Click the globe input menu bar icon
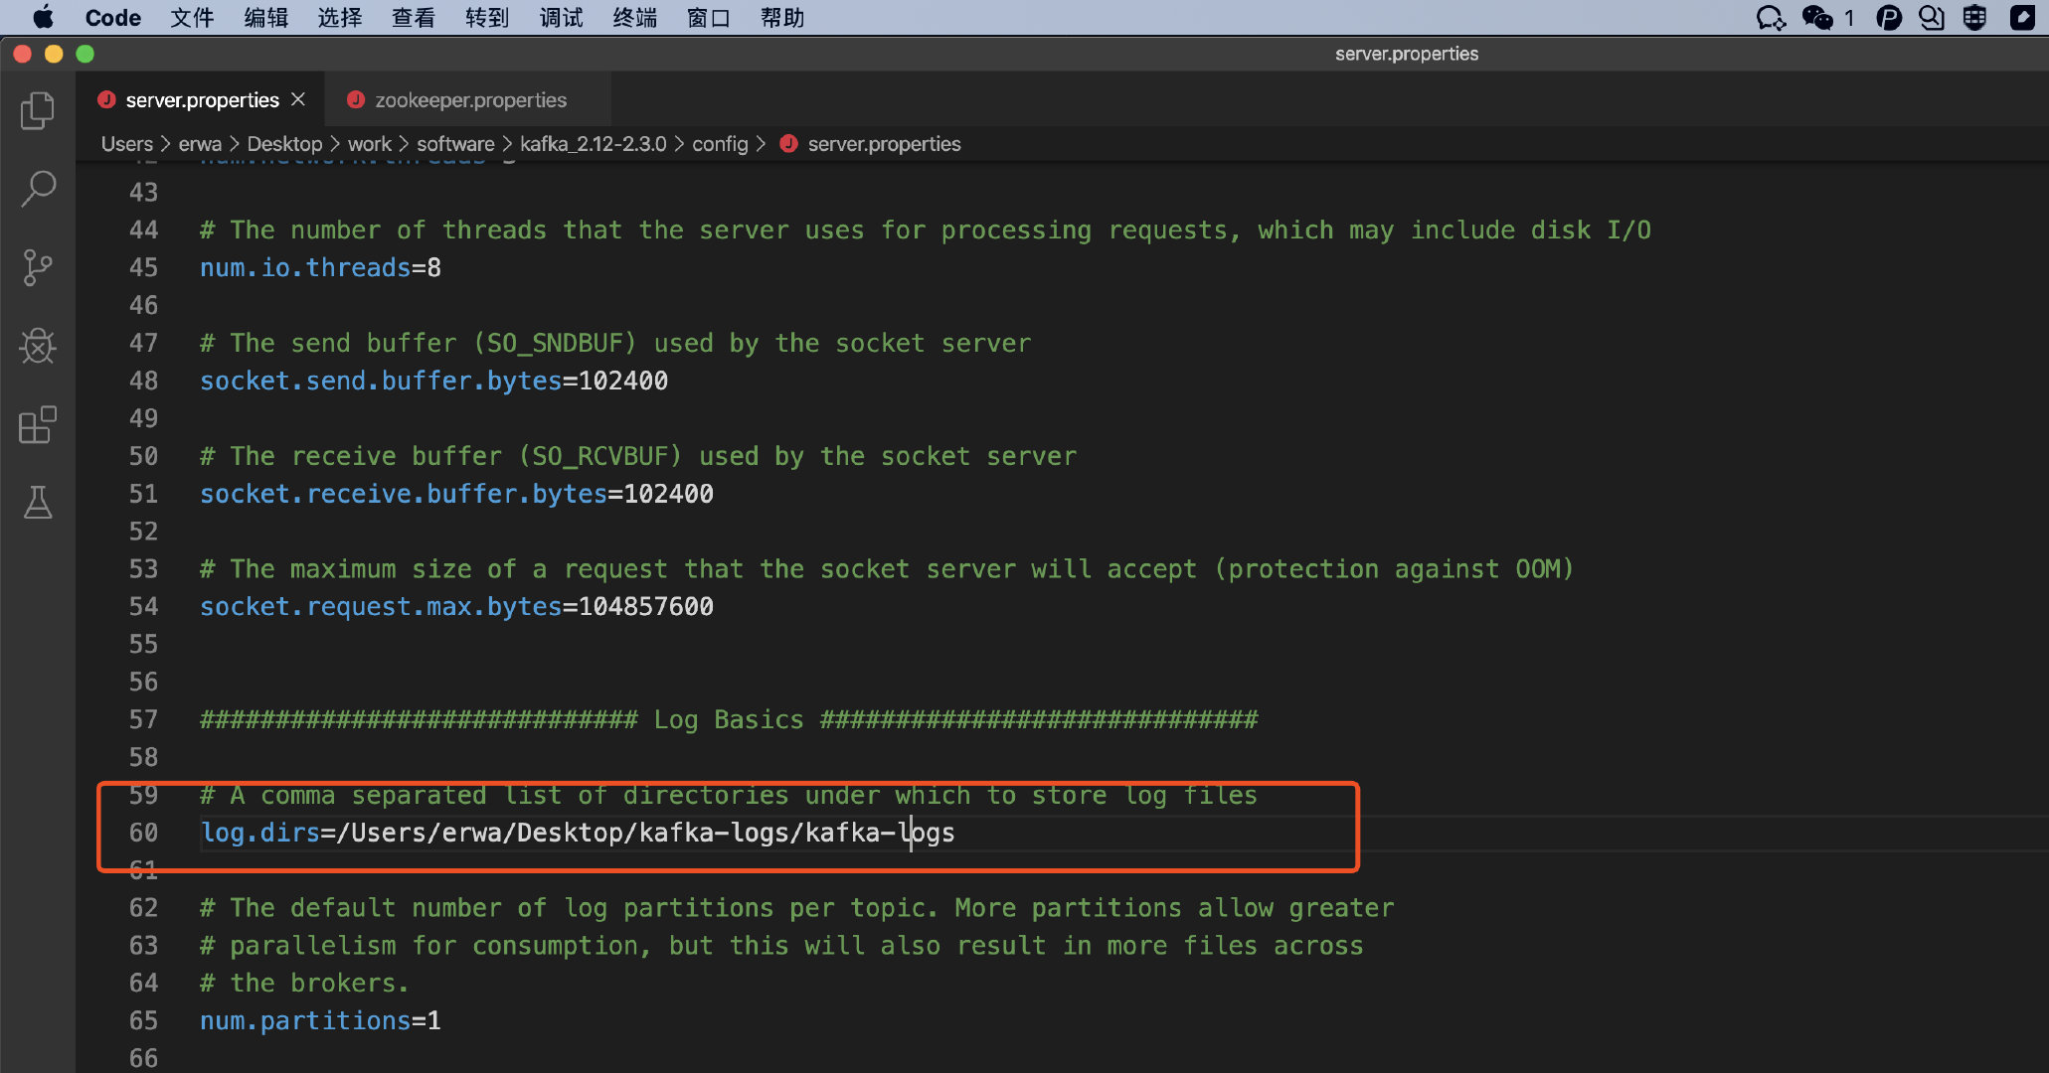The width and height of the screenshot is (2049, 1073). [x=1974, y=18]
